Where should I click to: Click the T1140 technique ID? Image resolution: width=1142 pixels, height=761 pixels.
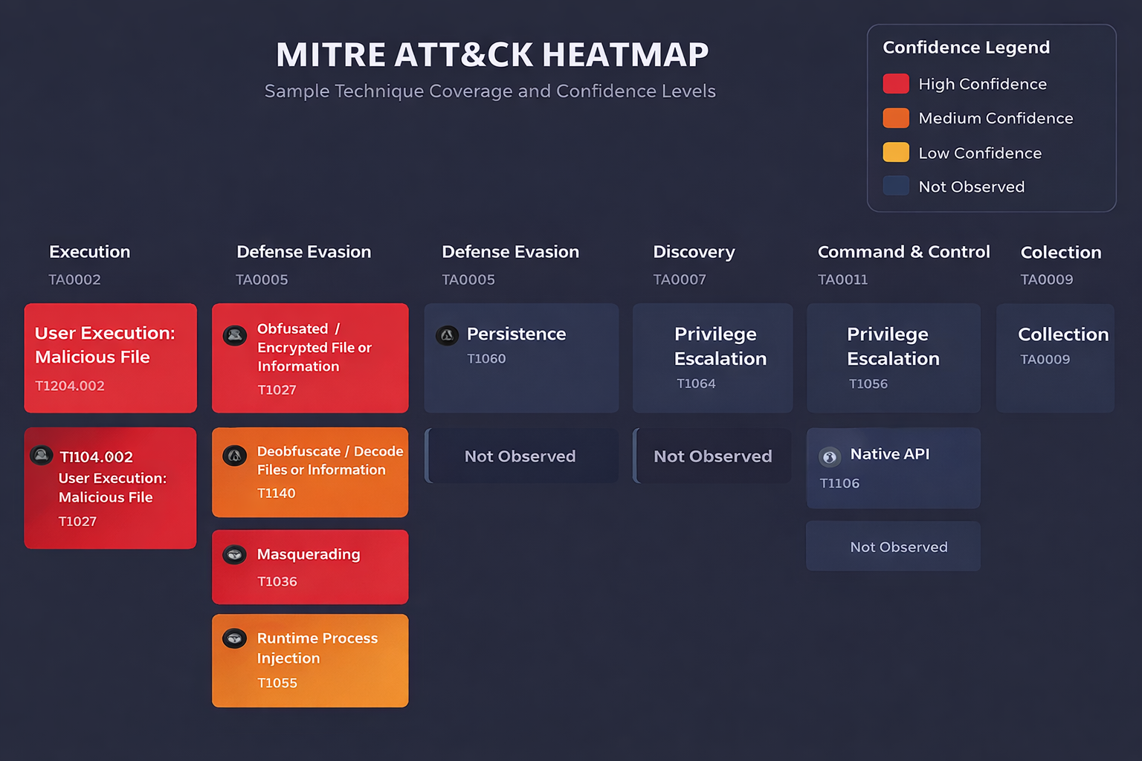277,493
